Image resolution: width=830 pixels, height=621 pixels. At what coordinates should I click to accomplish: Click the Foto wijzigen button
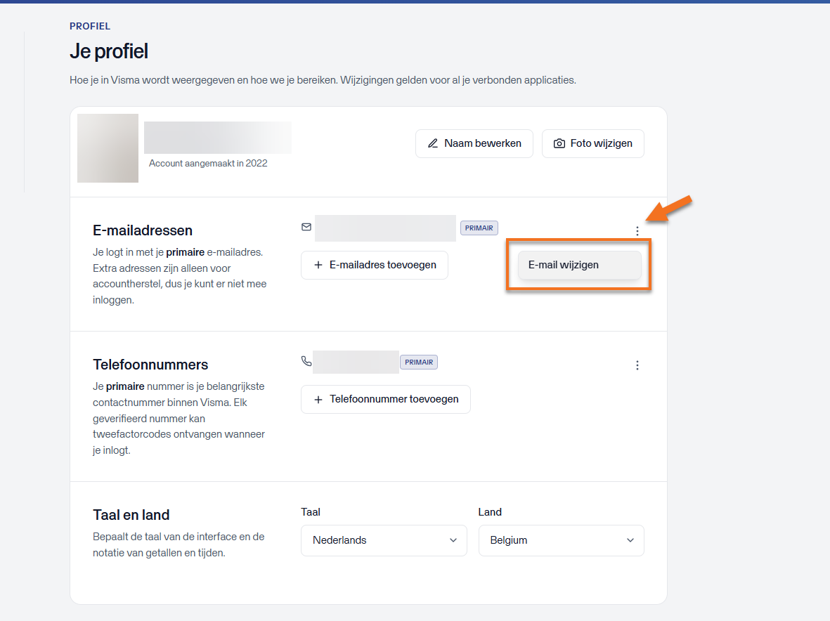click(x=593, y=143)
